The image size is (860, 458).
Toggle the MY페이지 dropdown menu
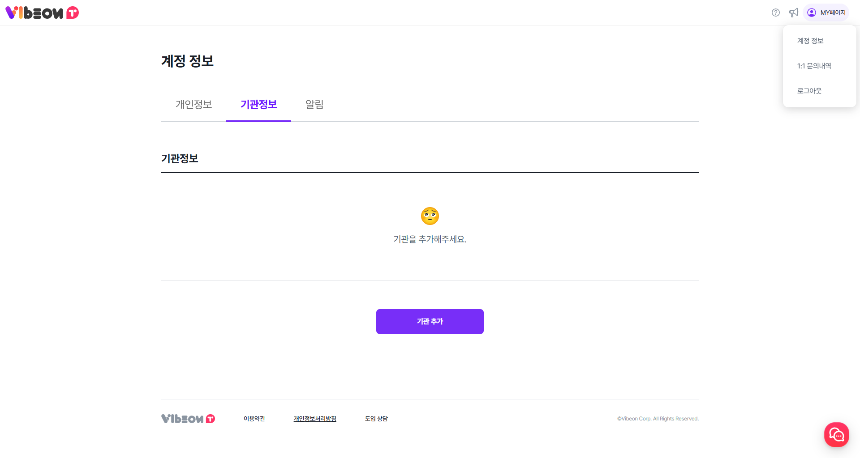826,13
